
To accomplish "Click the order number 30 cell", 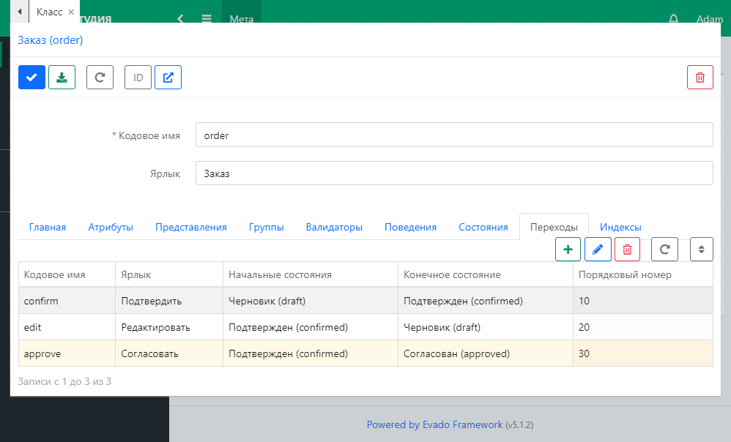I will [x=643, y=353].
